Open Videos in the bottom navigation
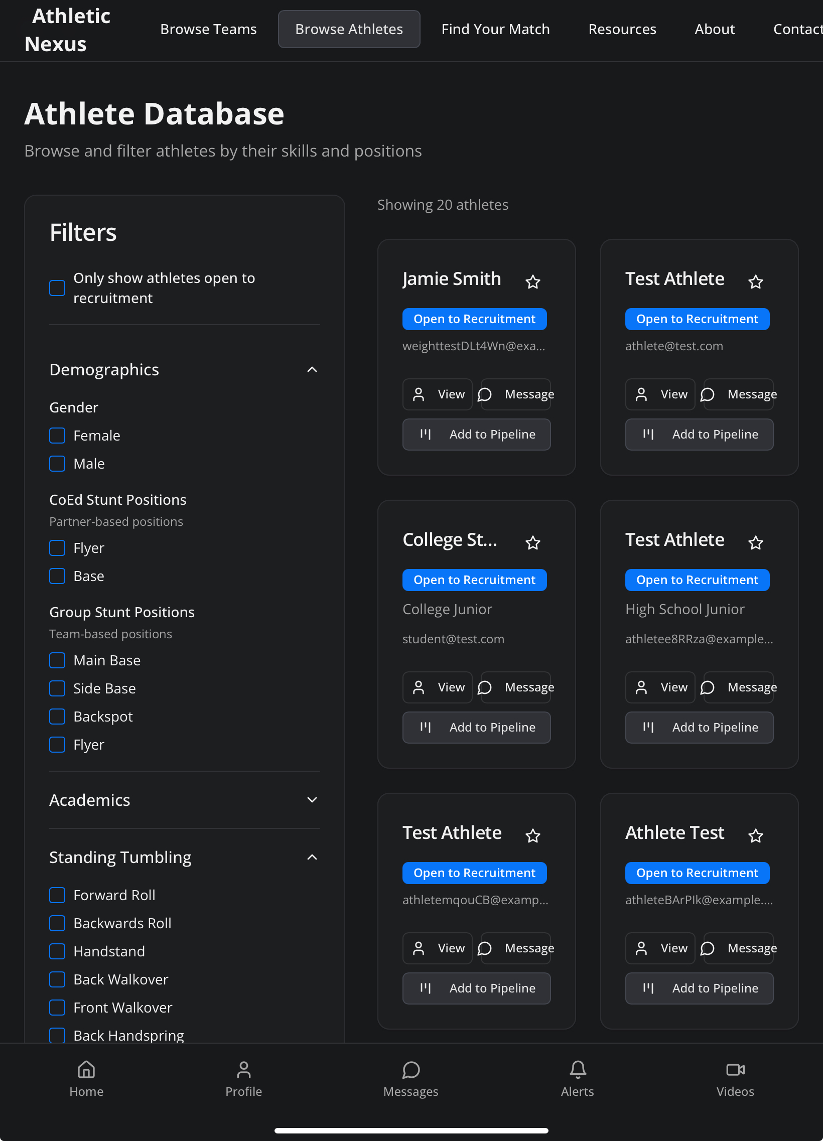This screenshot has height=1141, width=823. 735,1079
